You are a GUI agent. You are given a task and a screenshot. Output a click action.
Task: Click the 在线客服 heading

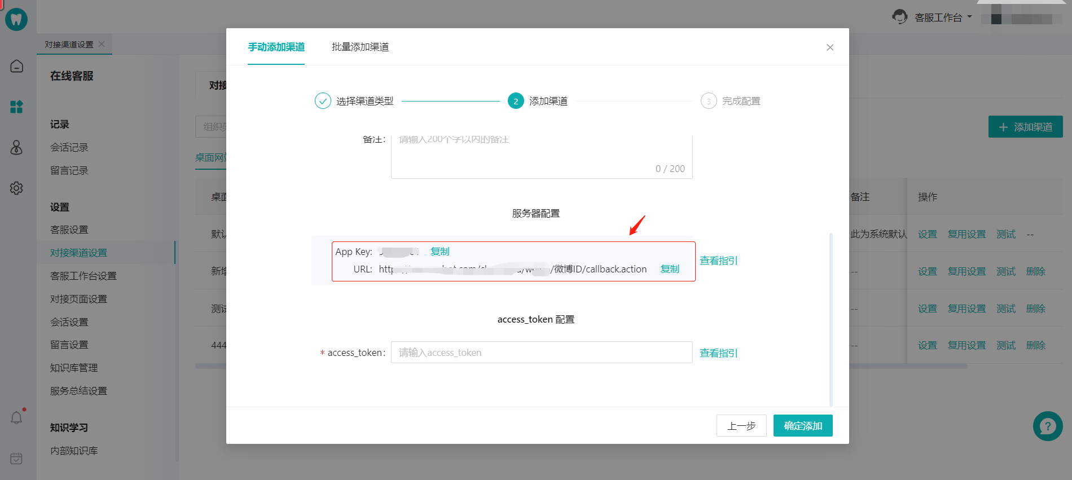[72, 76]
